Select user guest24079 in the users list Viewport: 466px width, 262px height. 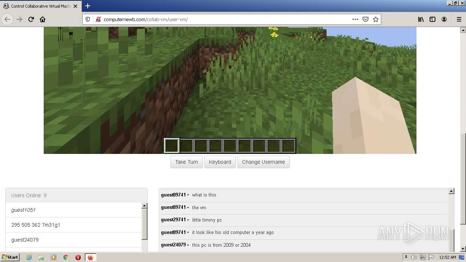pos(74,240)
